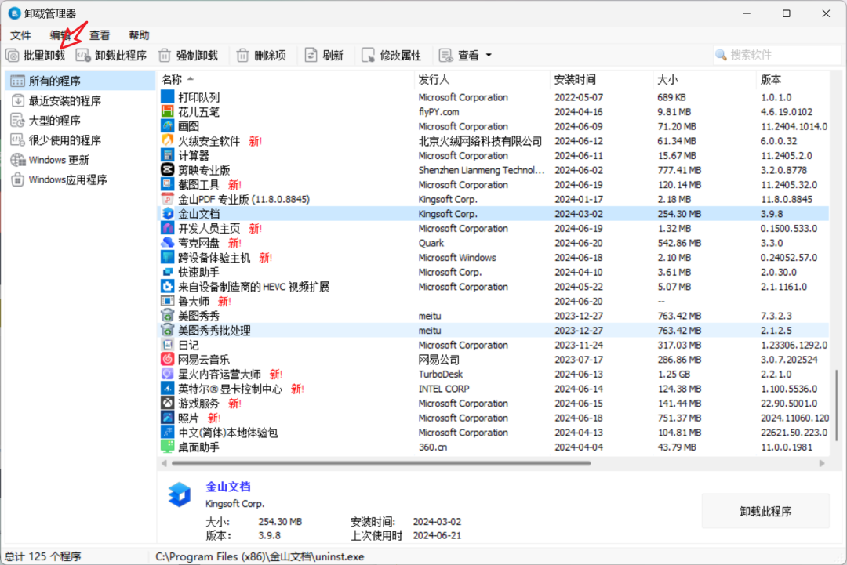The width and height of the screenshot is (847, 565).
Task: Click the horizontal scrollbar left arrow
Action: pyautogui.click(x=164, y=463)
